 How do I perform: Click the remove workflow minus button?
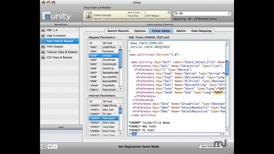tap(55, 146)
